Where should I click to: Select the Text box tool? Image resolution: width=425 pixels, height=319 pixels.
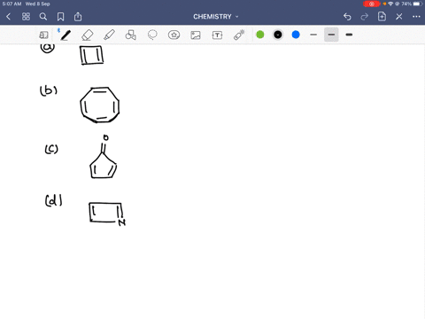click(217, 35)
